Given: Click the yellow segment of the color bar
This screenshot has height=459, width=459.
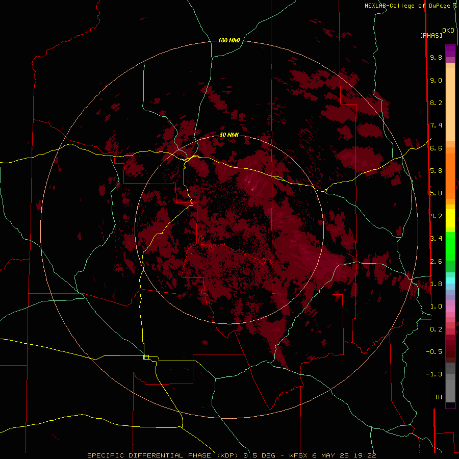Looking at the screenshot, I should (x=450, y=218).
